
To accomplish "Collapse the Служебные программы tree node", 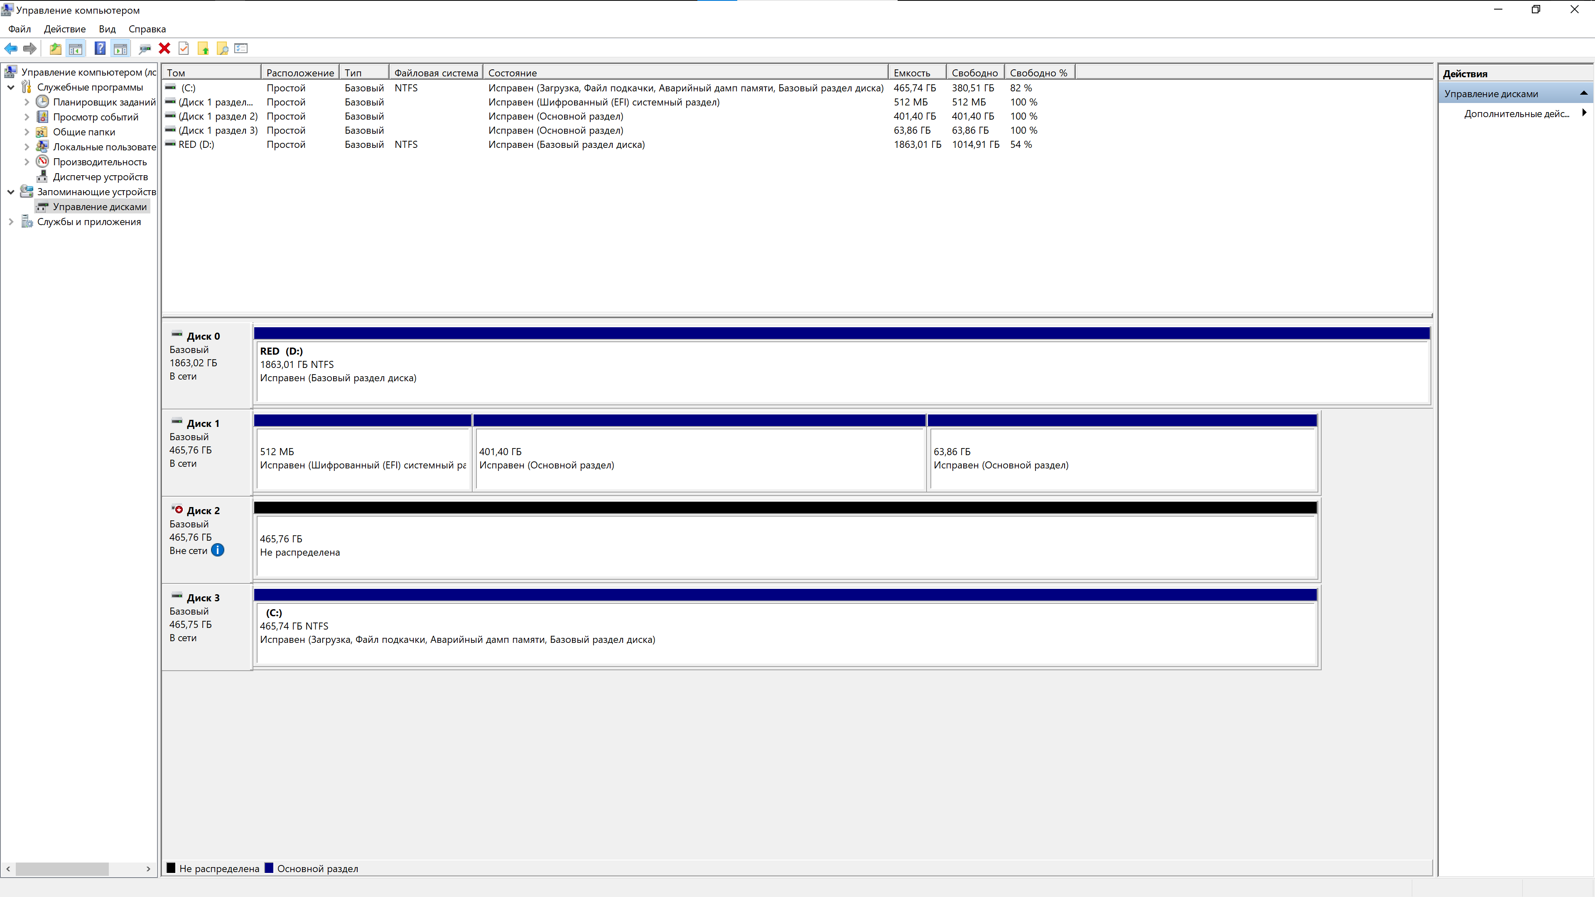I will pyautogui.click(x=10, y=87).
